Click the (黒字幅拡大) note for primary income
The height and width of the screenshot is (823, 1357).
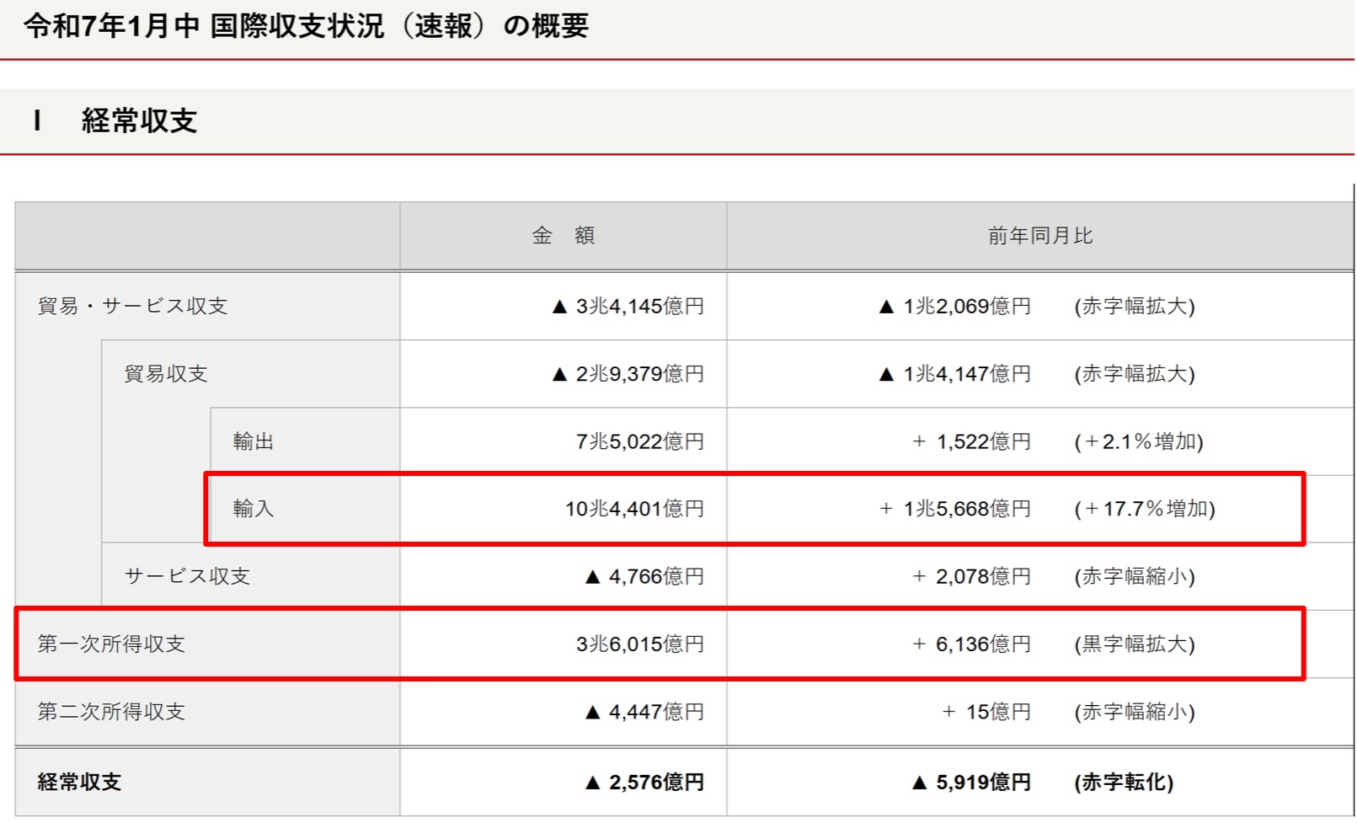click(x=1134, y=644)
